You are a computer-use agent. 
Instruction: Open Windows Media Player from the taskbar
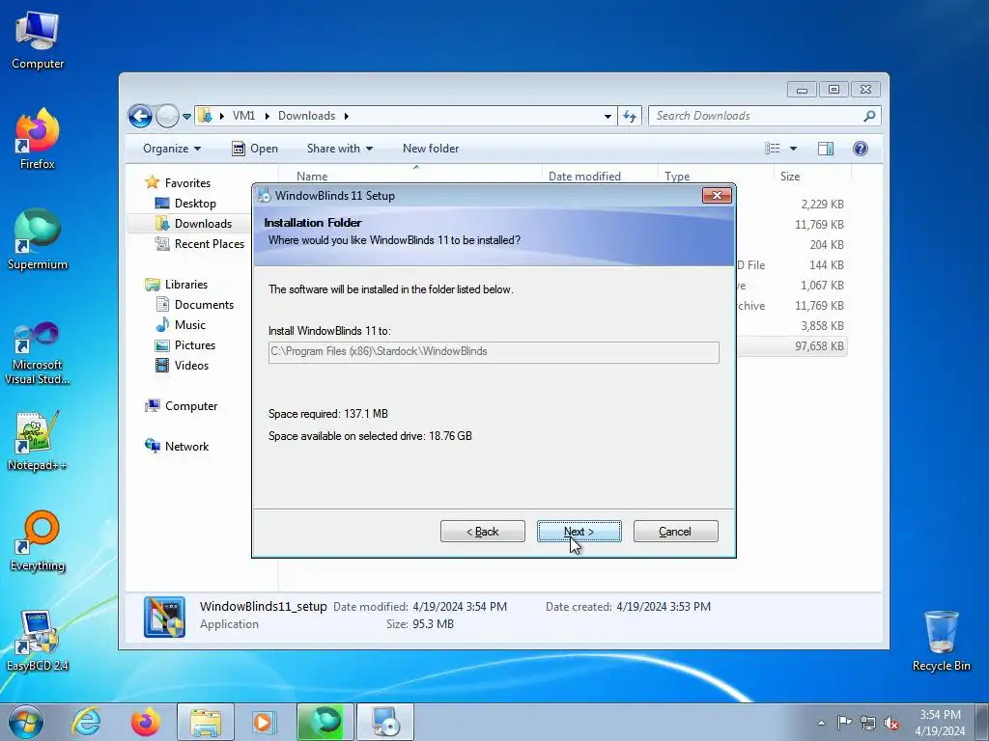pyautogui.click(x=263, y=722)
